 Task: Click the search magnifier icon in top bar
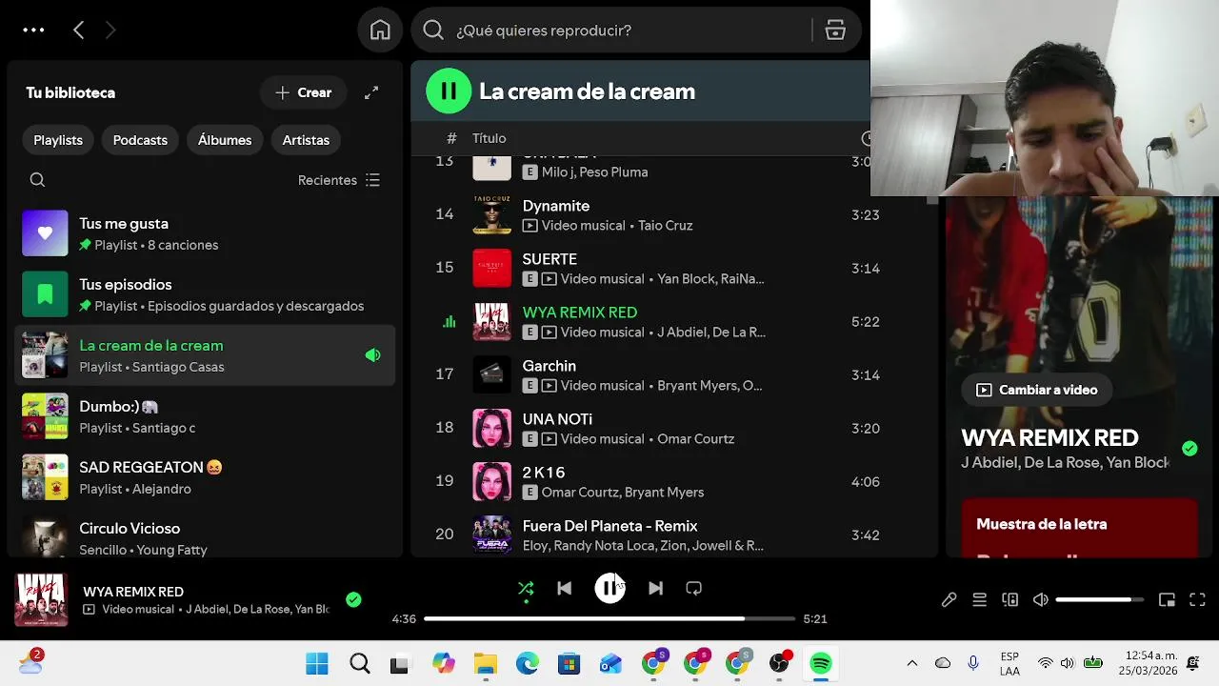point(433,30)
